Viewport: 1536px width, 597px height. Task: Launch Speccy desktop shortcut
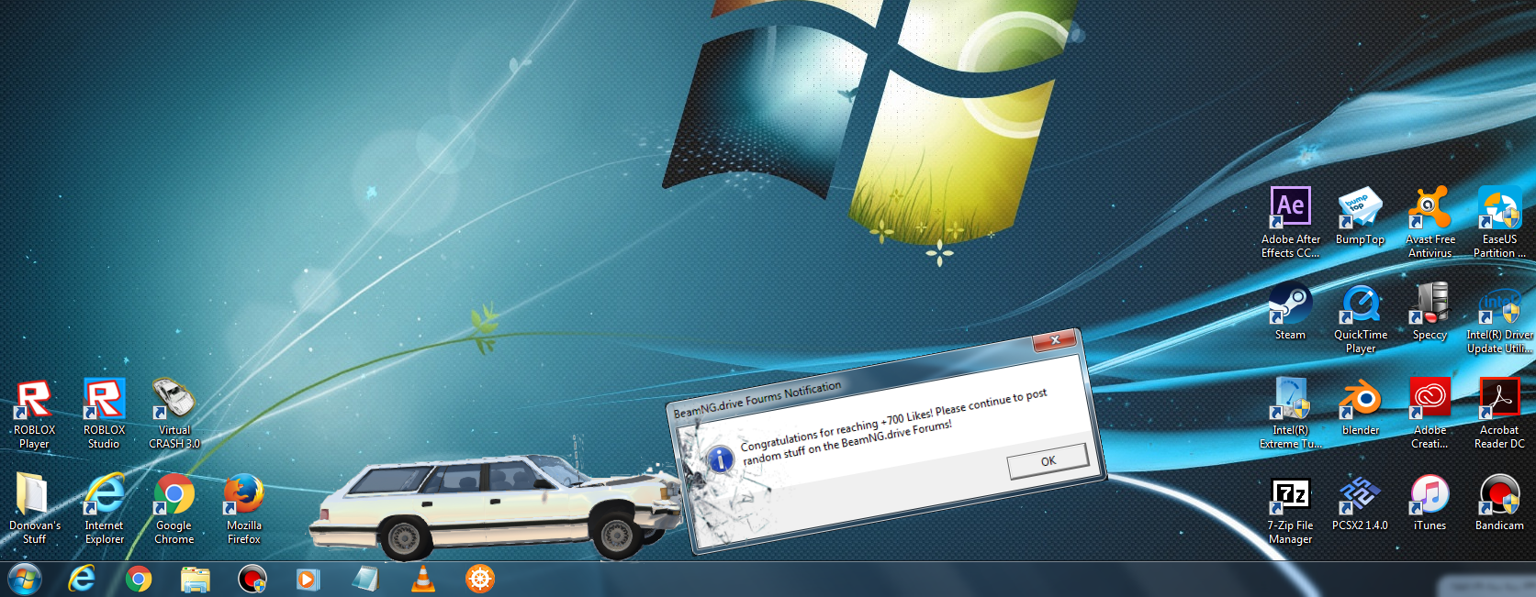[1429, 312]
